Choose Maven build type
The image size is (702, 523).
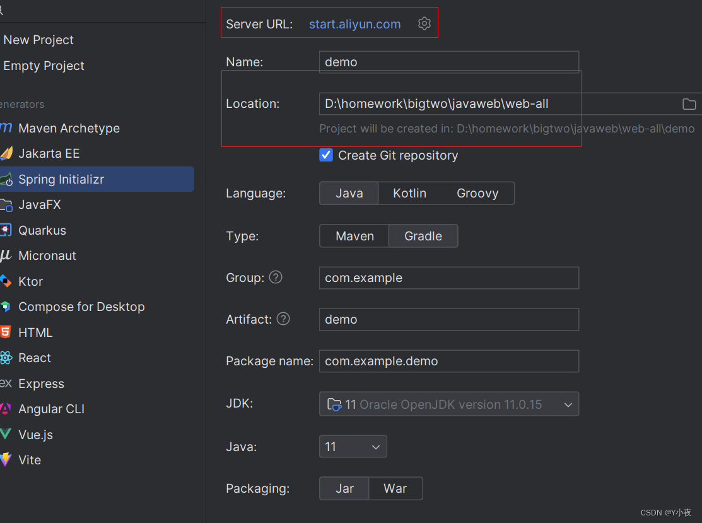[354, 236]
